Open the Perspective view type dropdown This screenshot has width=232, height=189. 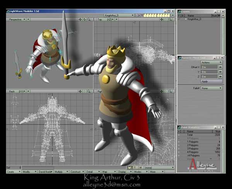pyautogui.click(x=17, y=19)
